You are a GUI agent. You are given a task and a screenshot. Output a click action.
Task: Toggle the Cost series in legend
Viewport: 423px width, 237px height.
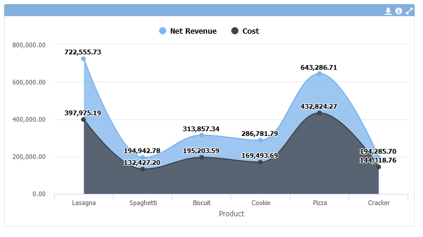click(250, 31)
